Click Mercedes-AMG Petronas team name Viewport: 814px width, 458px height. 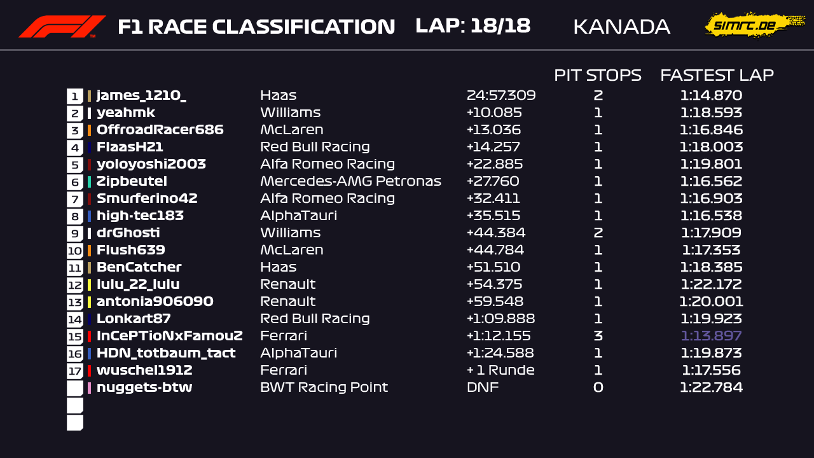pyautogui.click(x=350, y=182)
